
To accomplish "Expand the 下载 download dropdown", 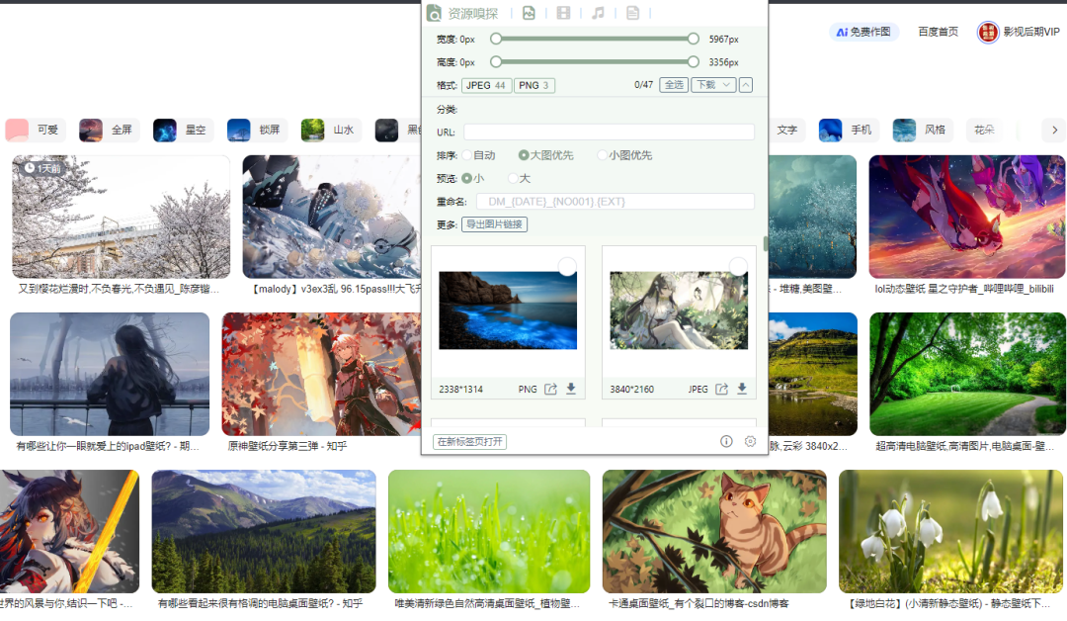I will 712,85.
